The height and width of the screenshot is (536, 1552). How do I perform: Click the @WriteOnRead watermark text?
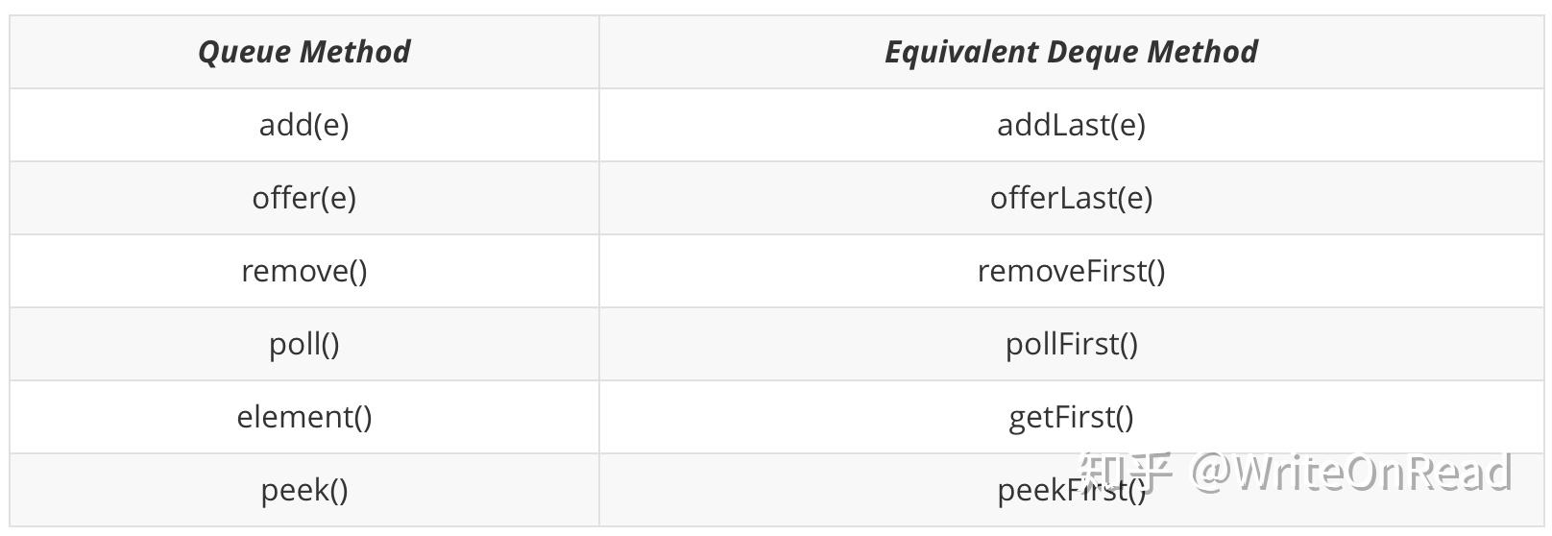1352,472
